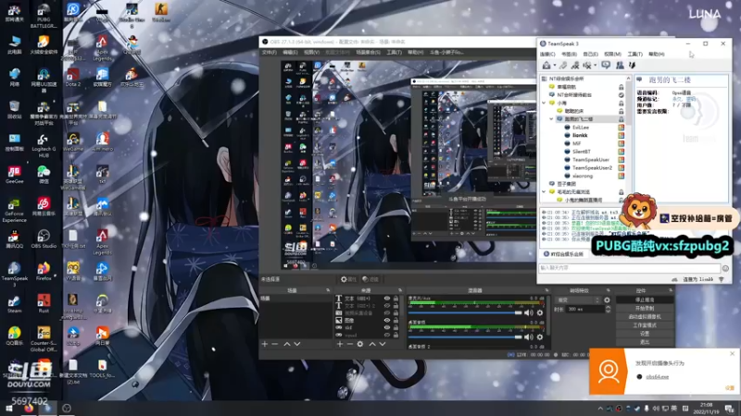This screenshot has height=416, width=741.
Task: Open Firefox desktop shortcut
Action: click(x=44, y=272)
